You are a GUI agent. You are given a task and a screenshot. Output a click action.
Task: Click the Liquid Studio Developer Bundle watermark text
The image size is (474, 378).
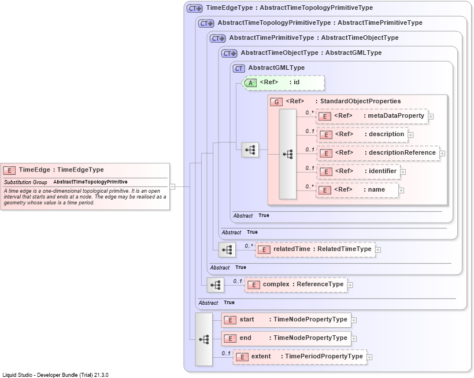coord(55,375)
